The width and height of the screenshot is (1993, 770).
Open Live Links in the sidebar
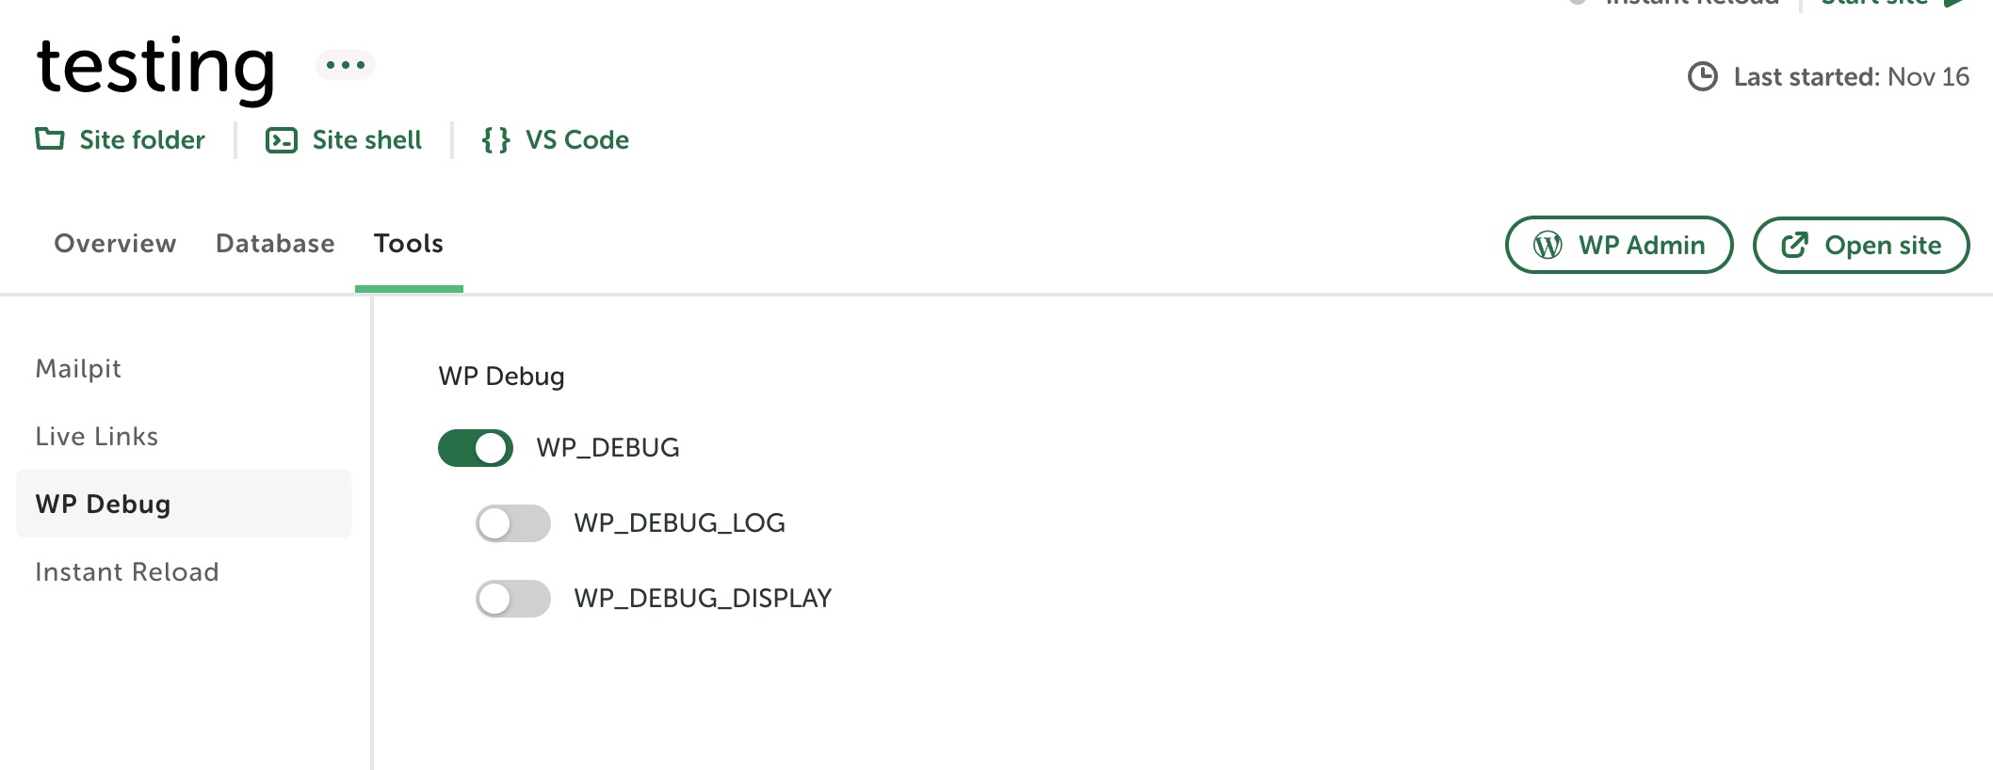[96, 436]
